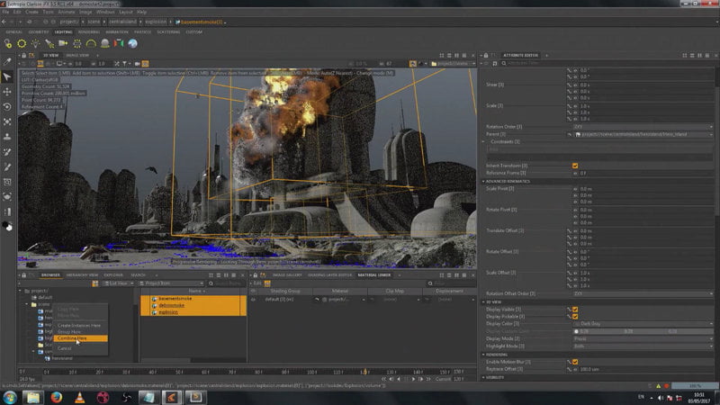Click the explosion path breadcrumb

coord(156,22)
